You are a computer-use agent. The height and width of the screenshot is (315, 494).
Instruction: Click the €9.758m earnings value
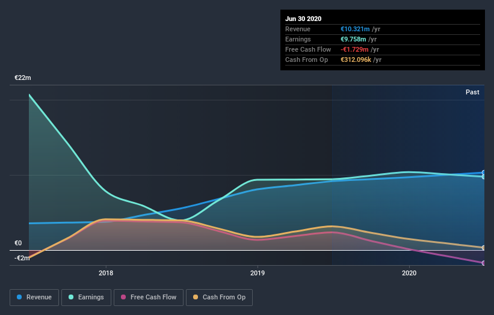353,39
